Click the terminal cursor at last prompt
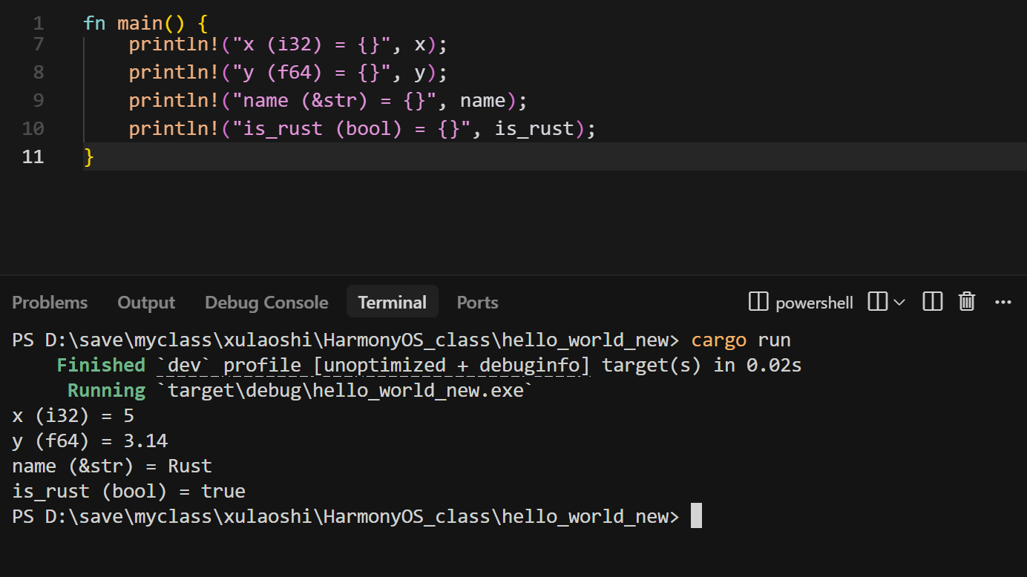This screenshot has width=1027, height=577. (x=696, y=515)
